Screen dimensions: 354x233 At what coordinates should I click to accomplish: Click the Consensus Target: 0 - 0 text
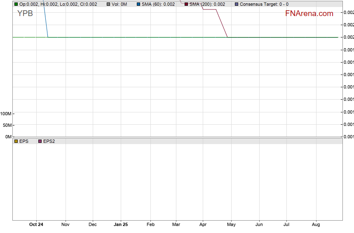(x=264, y=4)
